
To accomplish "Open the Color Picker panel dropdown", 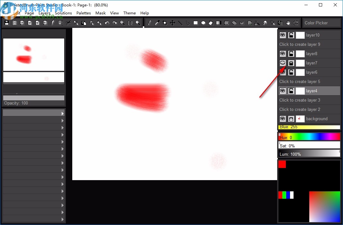I will click(x=321, y=23).
